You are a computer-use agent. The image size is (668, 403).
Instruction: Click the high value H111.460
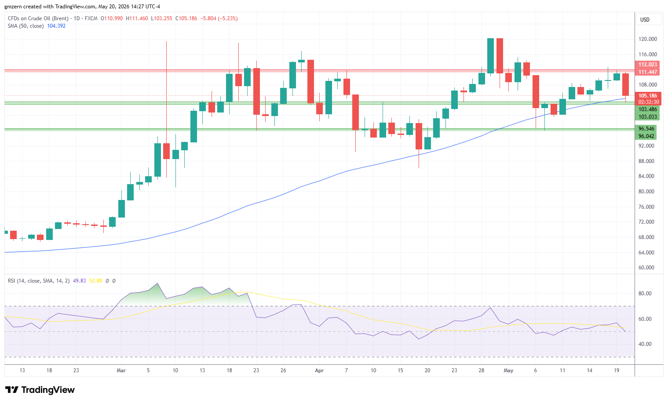(x=137, y=18)
